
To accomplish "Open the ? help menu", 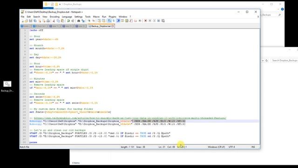I will click(x=130, y=17).
